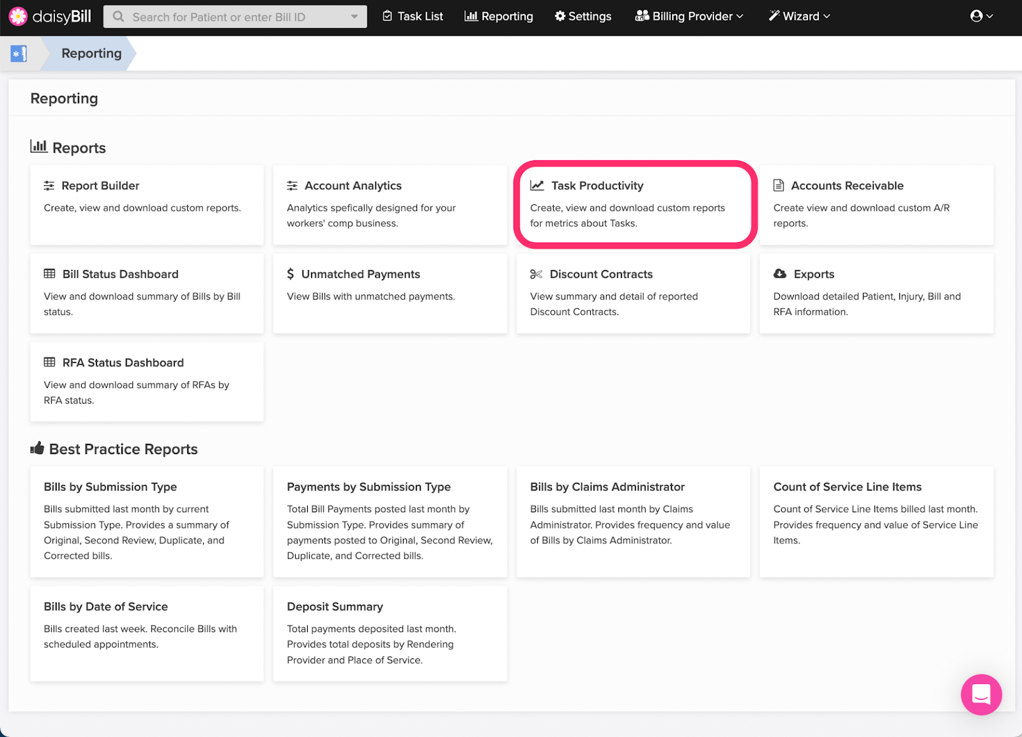Screen dimensions: 1022x737
Task: Click the Exports cloud download icon
Action: click(780, 274)
